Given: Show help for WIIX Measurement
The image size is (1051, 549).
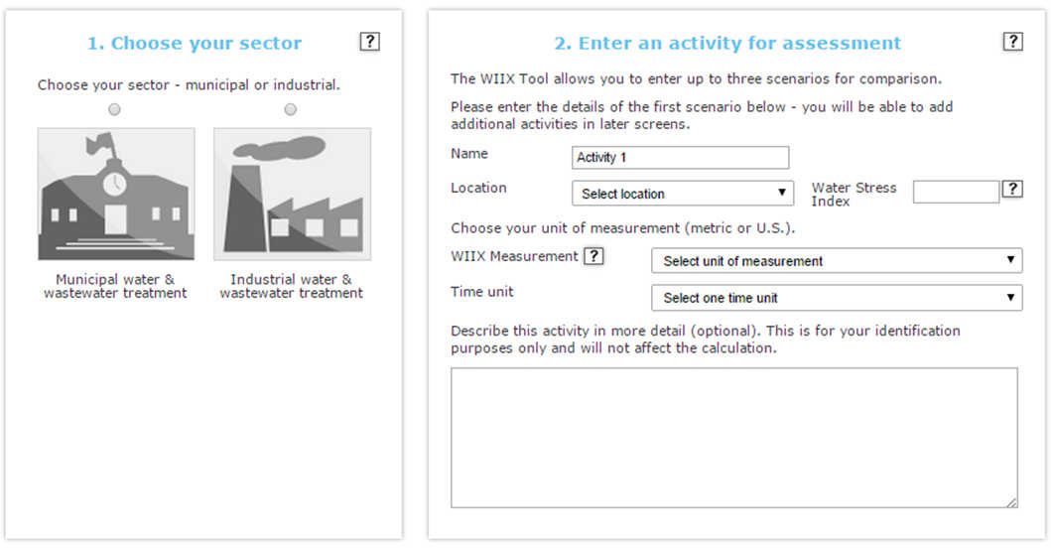Looking at the screenshot, I should coord(593,257).
